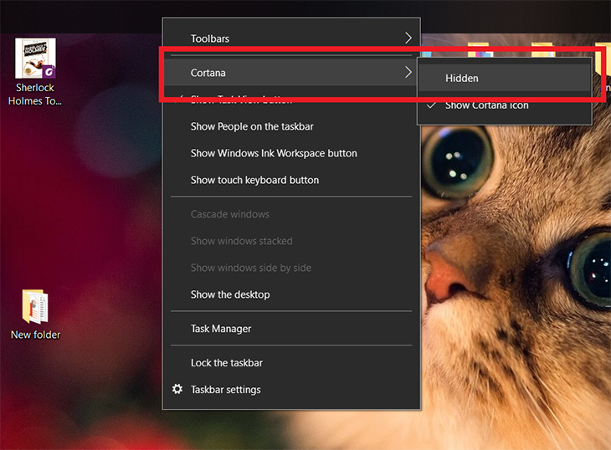This screenshot has width=611, height=450.
Task: Click Show the desktop
Action: [x=291, y=294]
